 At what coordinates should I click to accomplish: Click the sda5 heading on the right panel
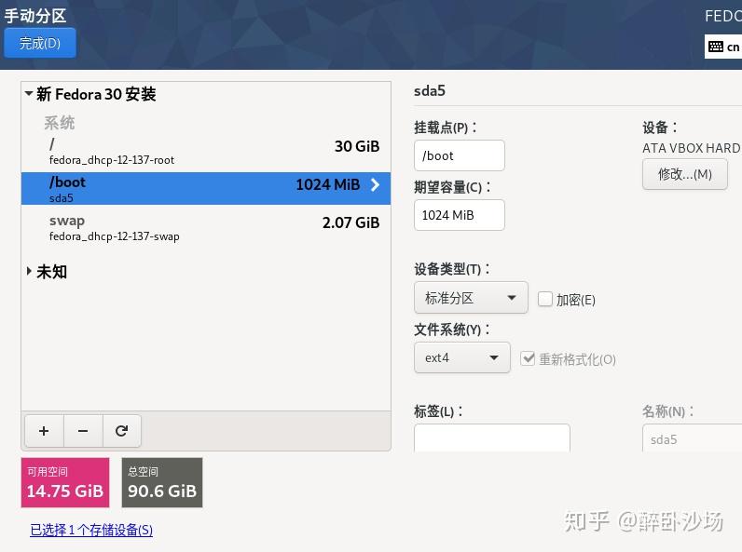point(429,90)
